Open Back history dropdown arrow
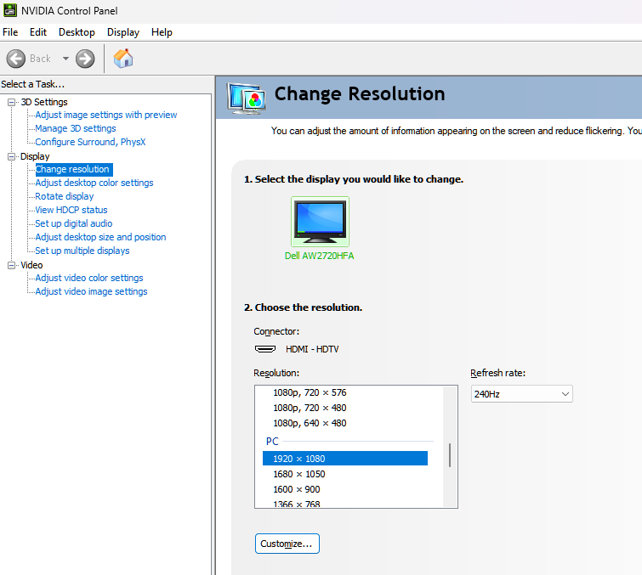This screenshot has height=575, width=642. (65, 59)
